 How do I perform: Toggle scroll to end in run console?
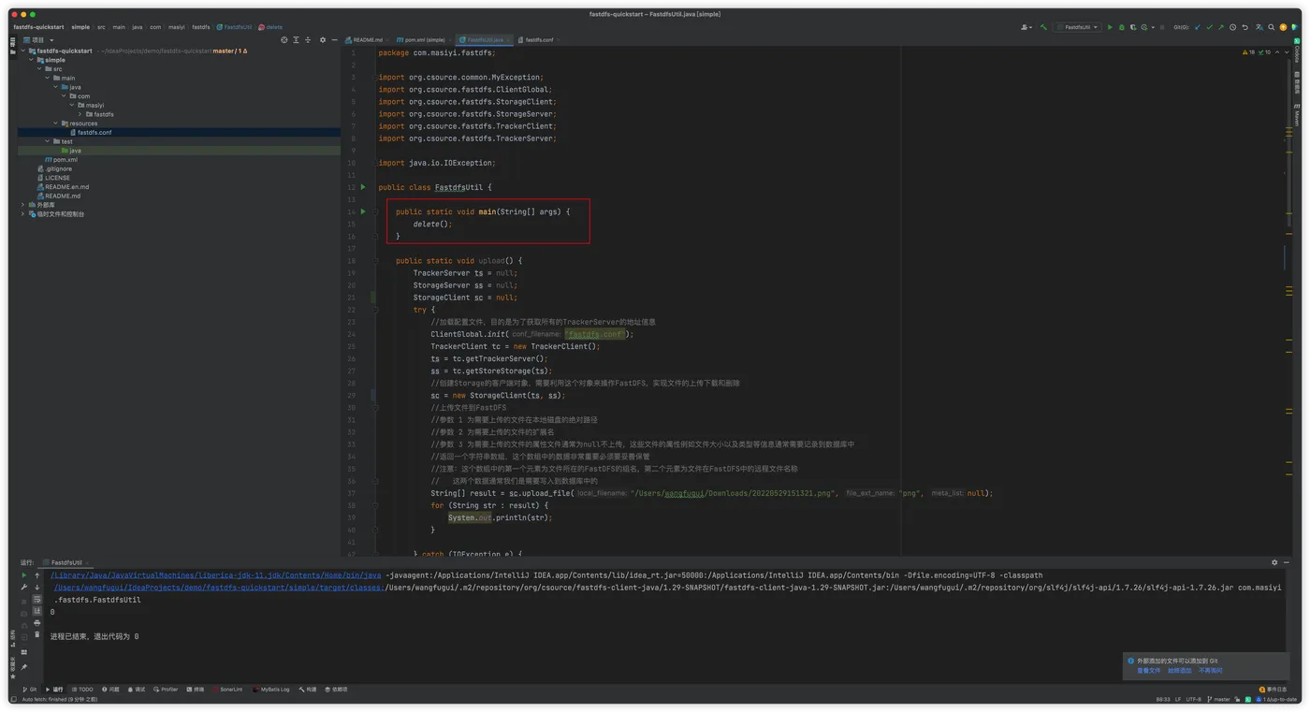(37, 611)
